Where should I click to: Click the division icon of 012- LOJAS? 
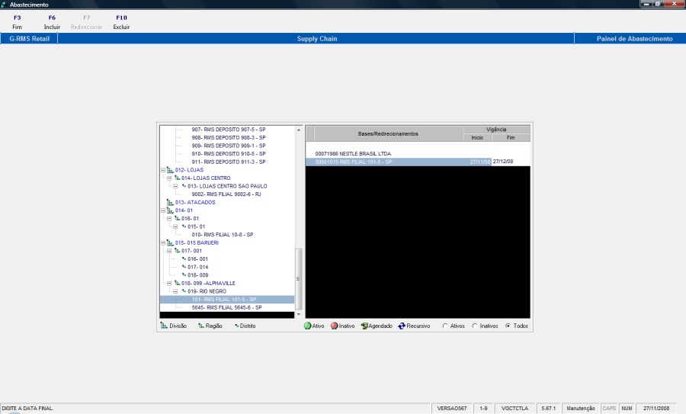pos(170,170)
